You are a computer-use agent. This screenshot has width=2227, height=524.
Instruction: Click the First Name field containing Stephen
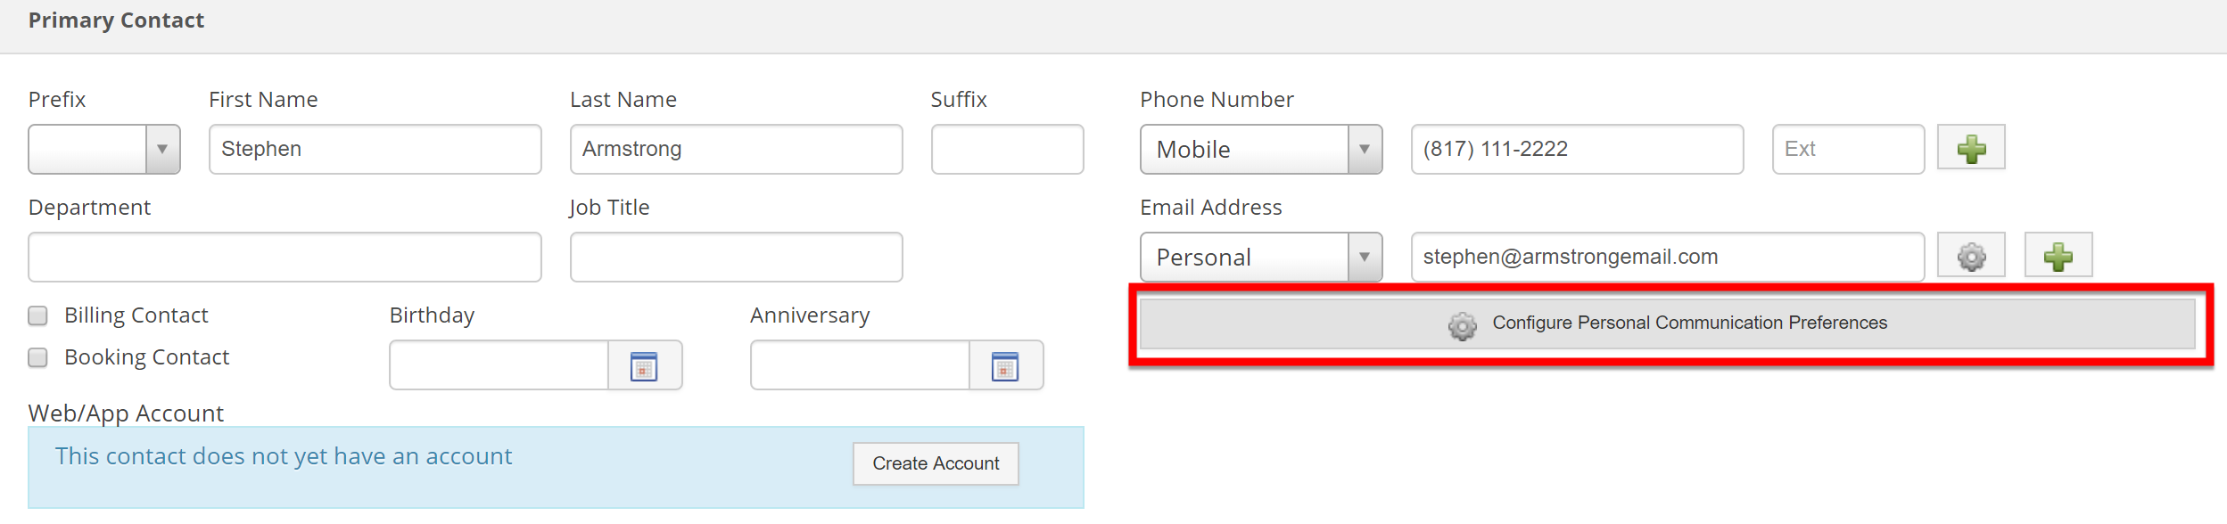click(375, 149)
